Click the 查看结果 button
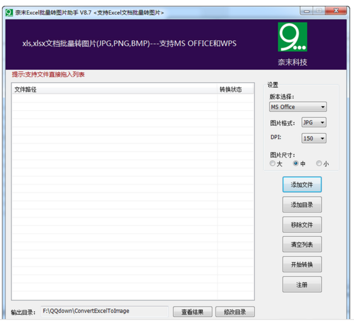354x321 pixels. 192,312
